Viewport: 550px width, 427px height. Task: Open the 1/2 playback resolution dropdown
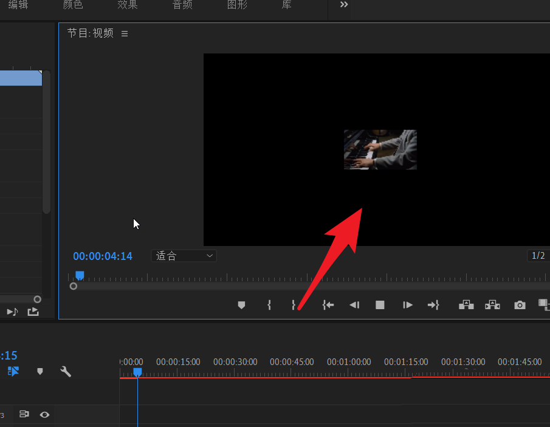coord(538,256)
